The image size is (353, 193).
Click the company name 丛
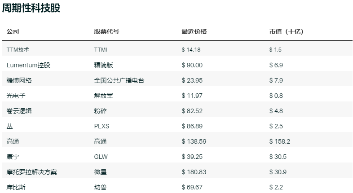click(10, 127)
